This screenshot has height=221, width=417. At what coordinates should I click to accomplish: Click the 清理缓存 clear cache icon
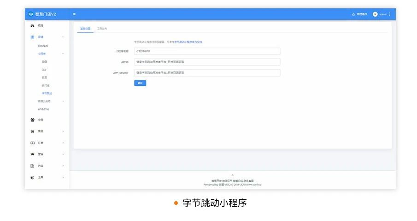click(353, 14)
